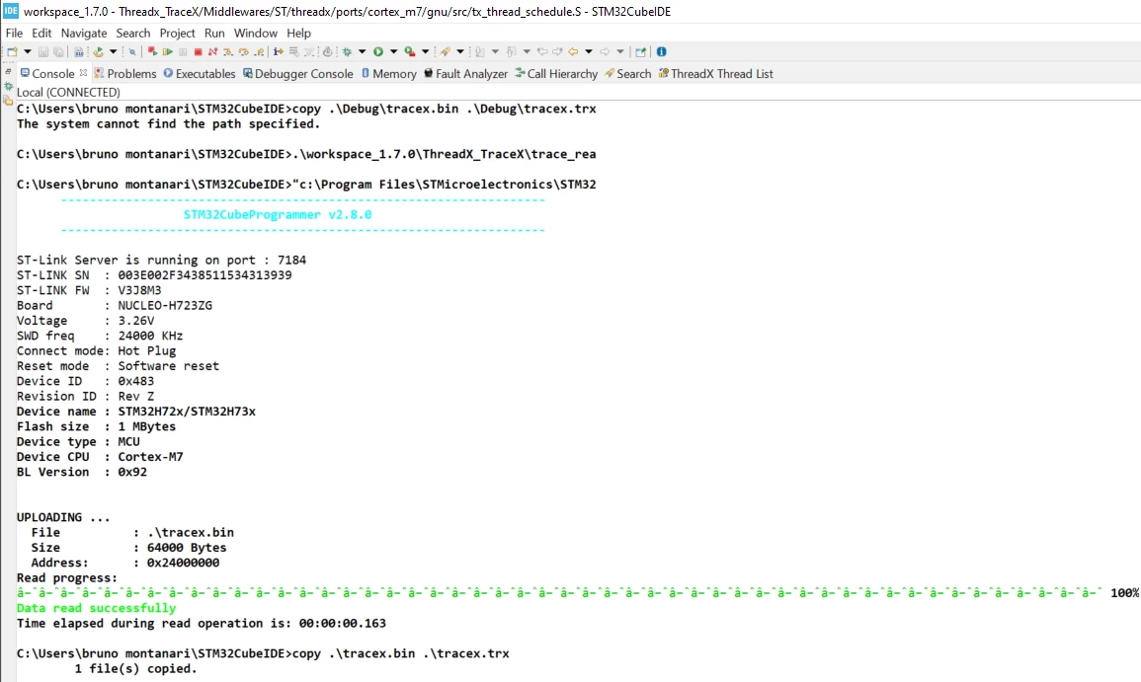Screen dimensions: 1141x682
Task: Click the 'Data read successfully' message
Action: (x=96, y=608)
